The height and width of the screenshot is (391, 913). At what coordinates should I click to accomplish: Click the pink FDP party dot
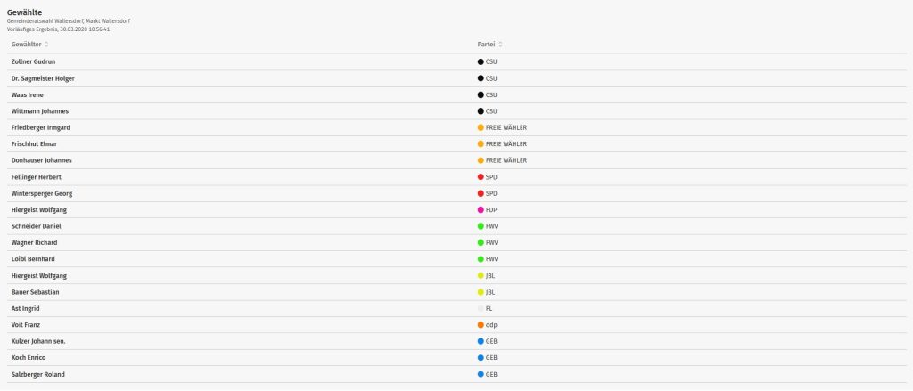[x=481, y=209]
